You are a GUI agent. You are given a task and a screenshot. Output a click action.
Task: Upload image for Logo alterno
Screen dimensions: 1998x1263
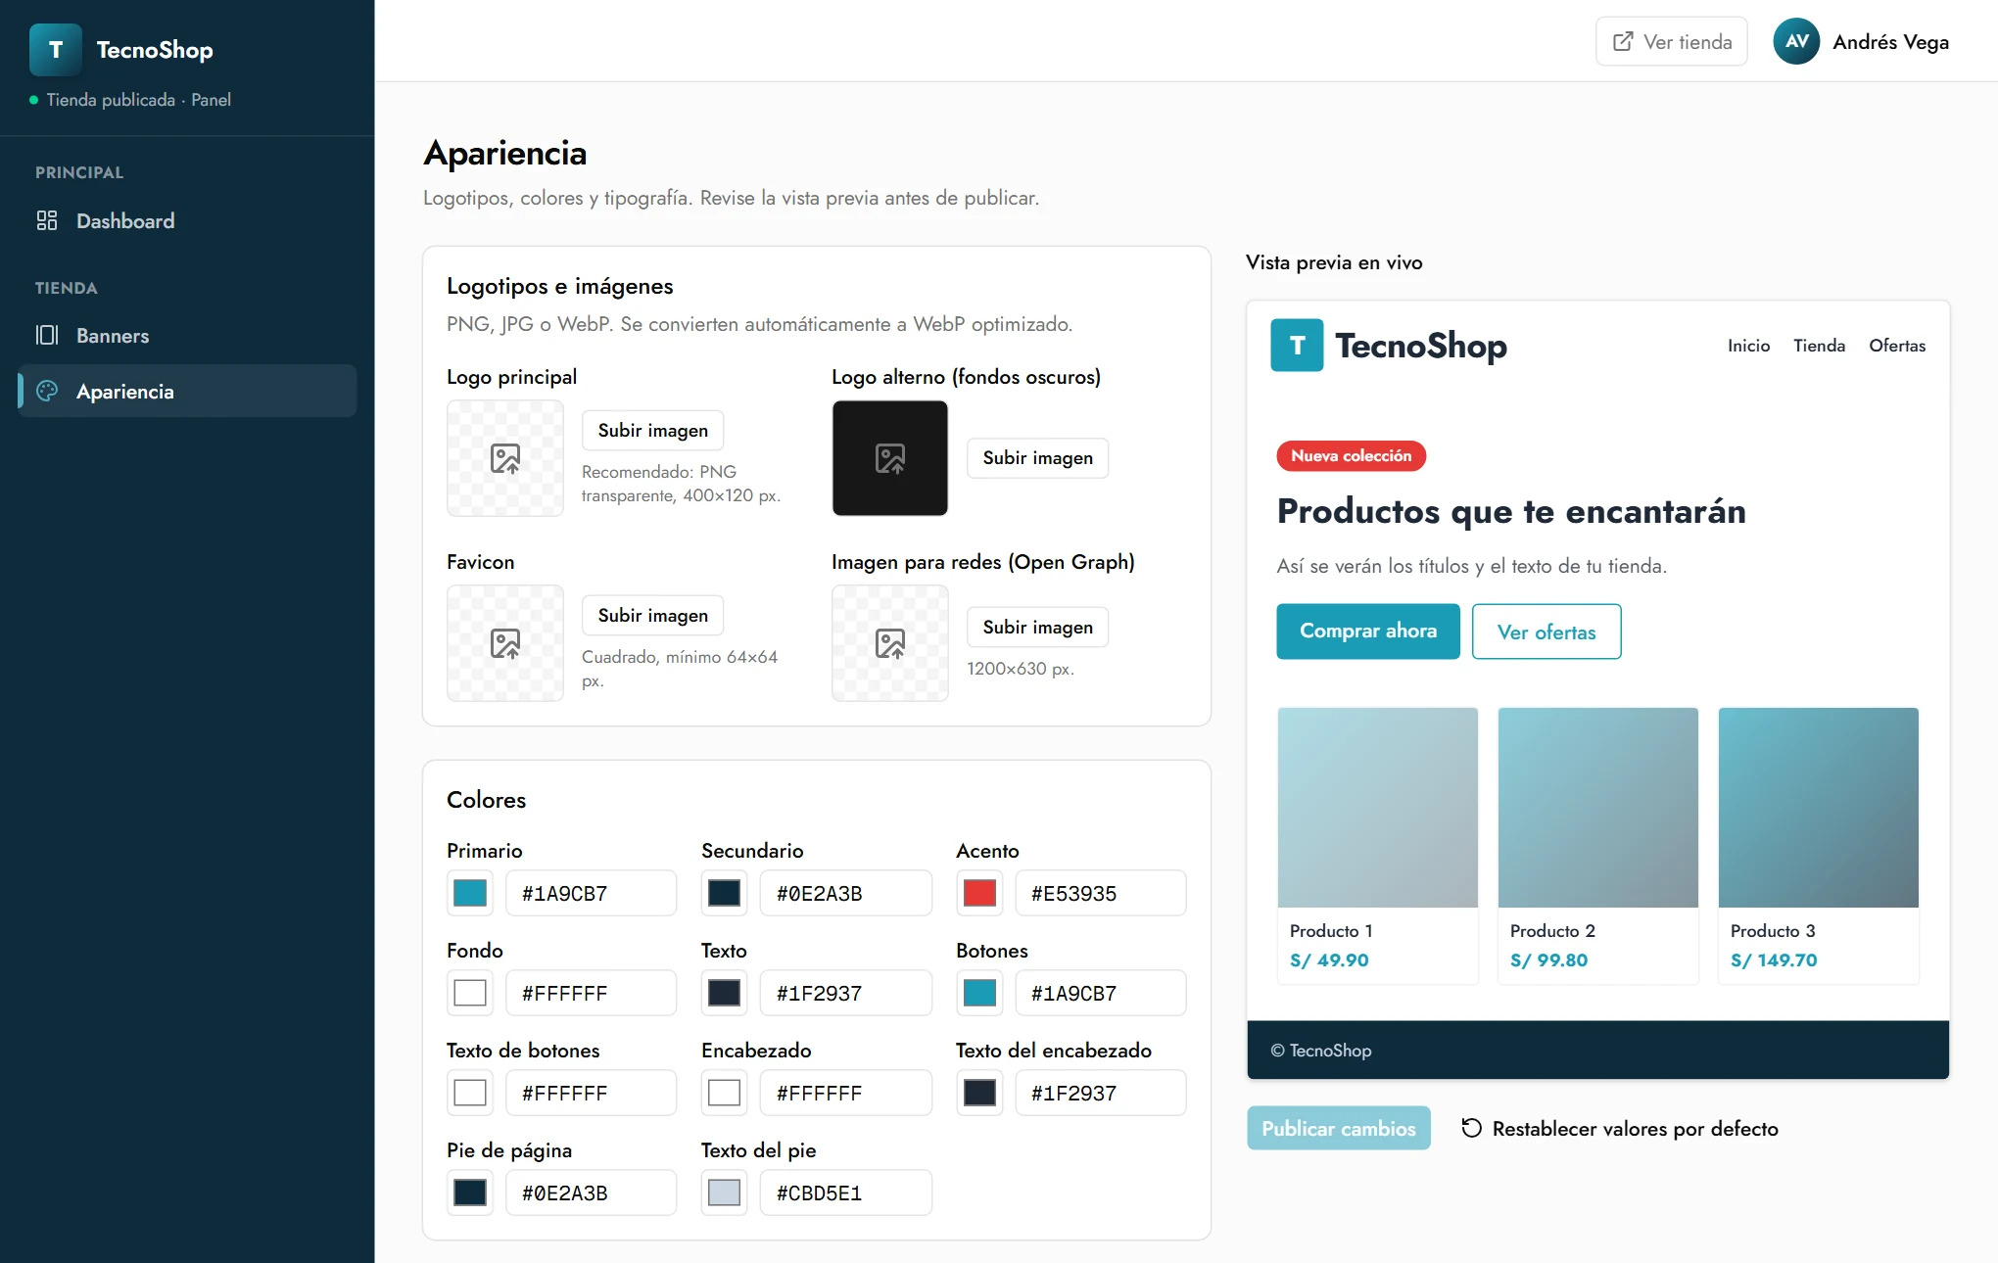(1038, 457)
